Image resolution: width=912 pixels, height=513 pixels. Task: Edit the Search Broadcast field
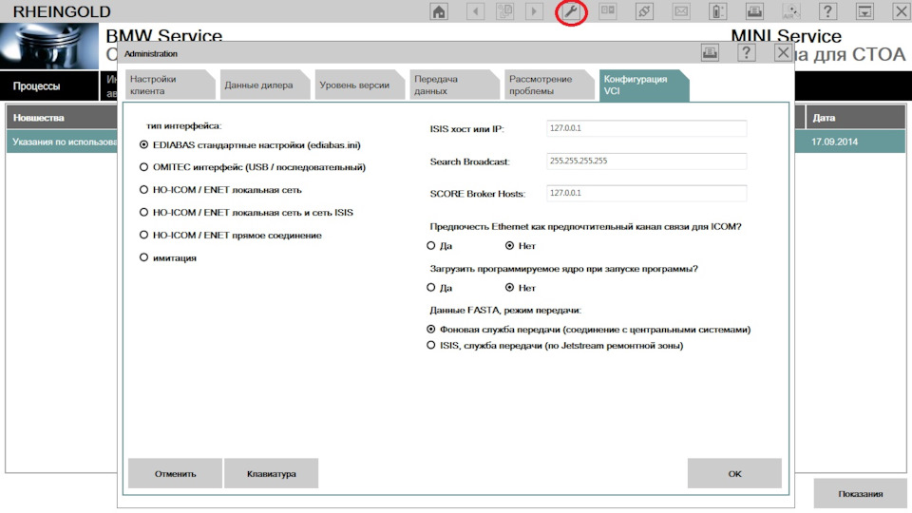click(x=646, y=161)
